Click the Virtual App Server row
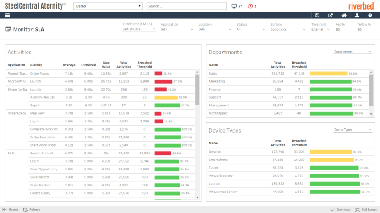This screenshot has width=380, height=213. coord(290,192)
